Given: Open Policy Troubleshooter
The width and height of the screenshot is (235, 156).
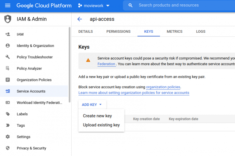Looking at the screenshot, I should pyautogui.click(x=34, y=57).
